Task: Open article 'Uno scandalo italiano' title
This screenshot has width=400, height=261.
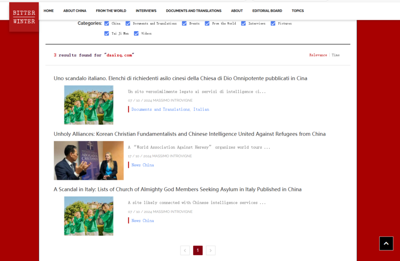Action: click(x=180, y=78)
